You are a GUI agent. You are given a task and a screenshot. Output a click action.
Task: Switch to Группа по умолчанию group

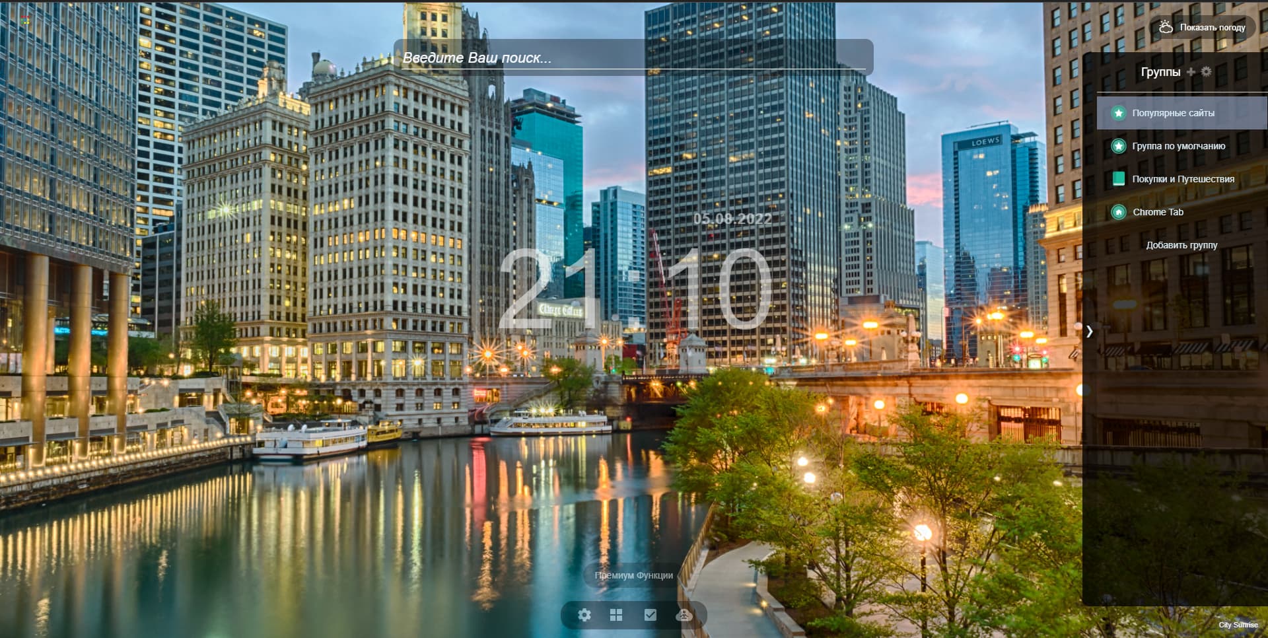pos(1178,146)
